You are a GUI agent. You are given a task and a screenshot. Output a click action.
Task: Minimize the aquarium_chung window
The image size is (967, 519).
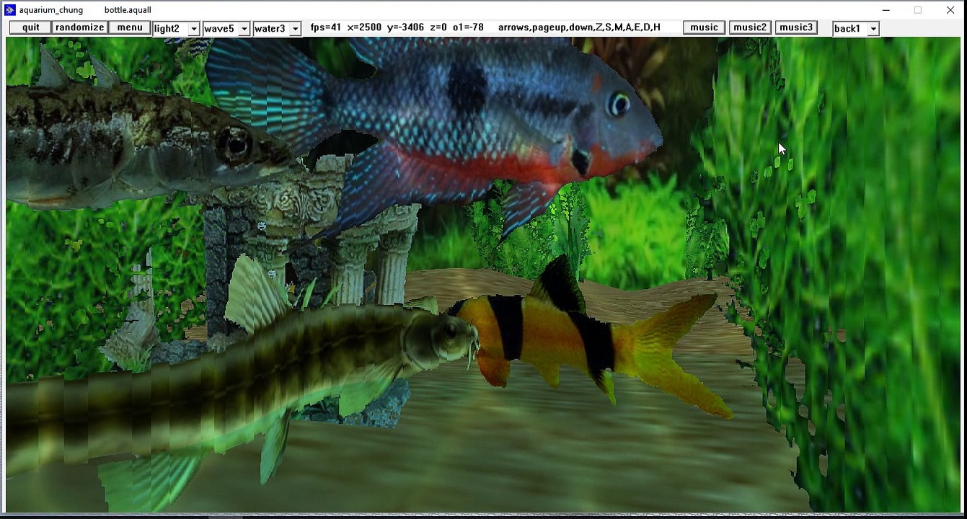pyautogui.click(x=885, y=10)
